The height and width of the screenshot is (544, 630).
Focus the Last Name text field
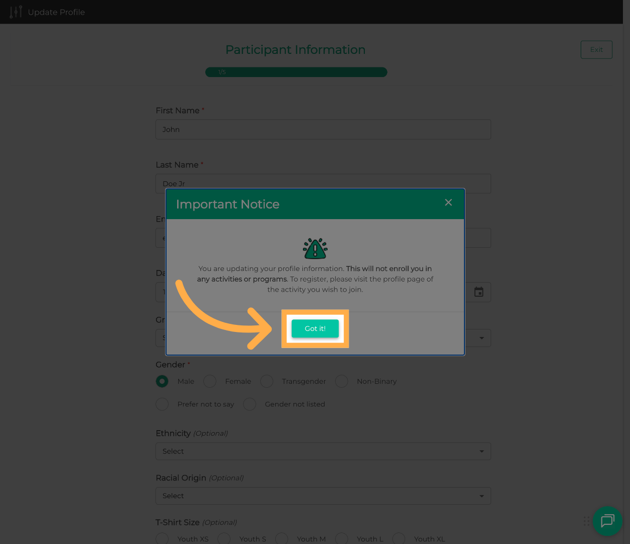point(323,181)
